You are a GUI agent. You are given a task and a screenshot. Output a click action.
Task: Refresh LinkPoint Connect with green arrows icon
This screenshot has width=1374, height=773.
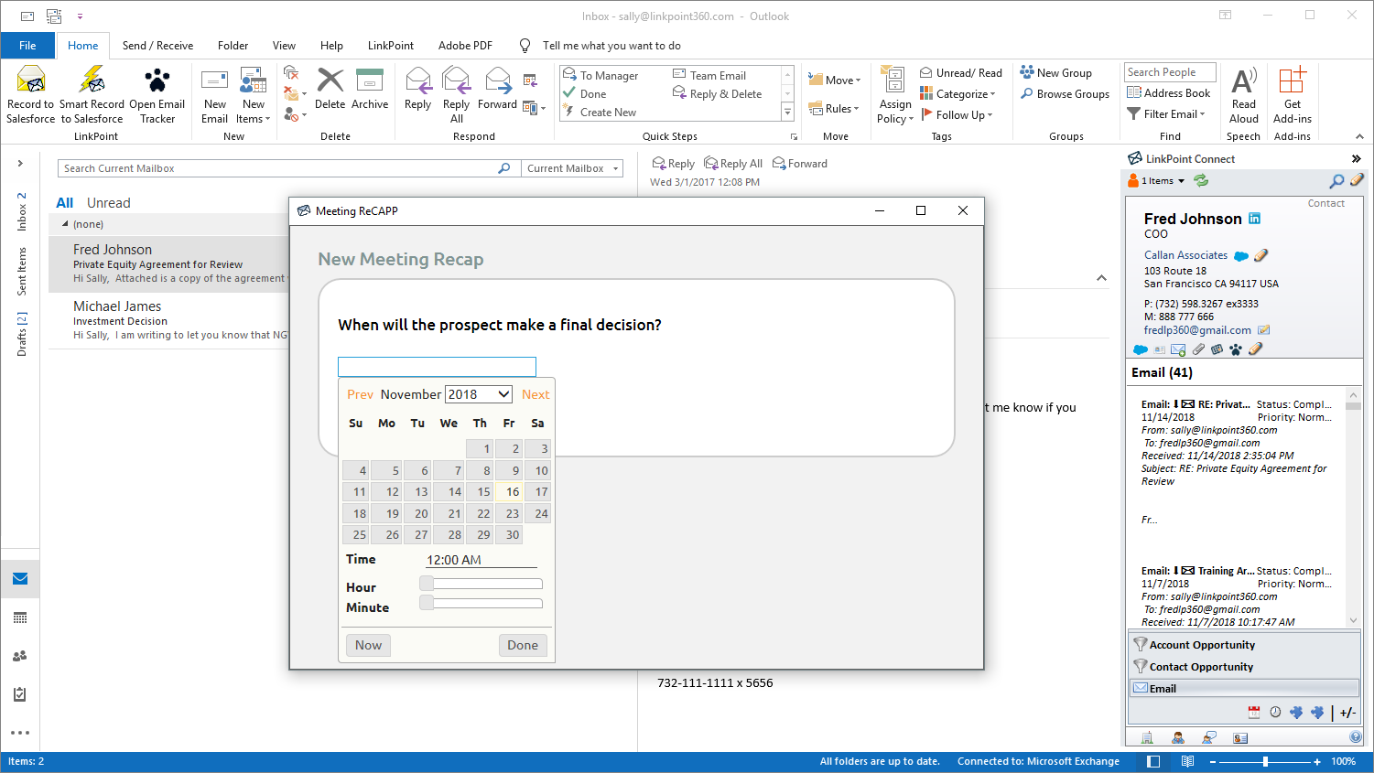pos(1201,181)
